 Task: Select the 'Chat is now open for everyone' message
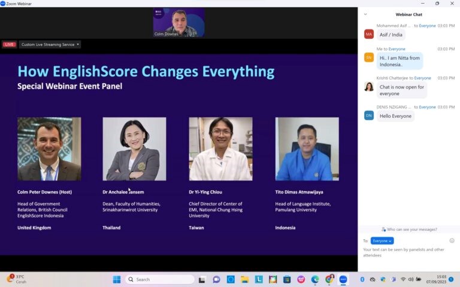[402, 90]
